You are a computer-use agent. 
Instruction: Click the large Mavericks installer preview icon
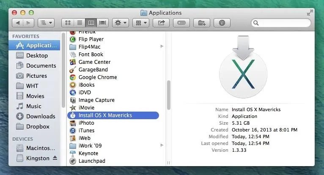click(x=243, y=66)
